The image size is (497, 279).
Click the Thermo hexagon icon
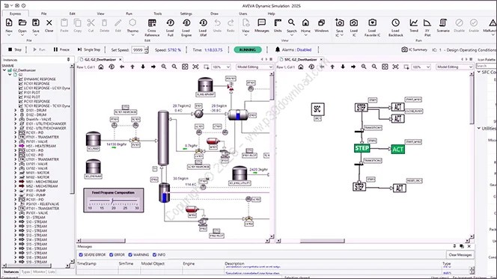point(132,22)
